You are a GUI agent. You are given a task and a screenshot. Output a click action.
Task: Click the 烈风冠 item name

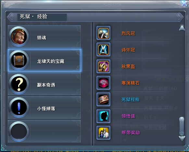(128, 33)
